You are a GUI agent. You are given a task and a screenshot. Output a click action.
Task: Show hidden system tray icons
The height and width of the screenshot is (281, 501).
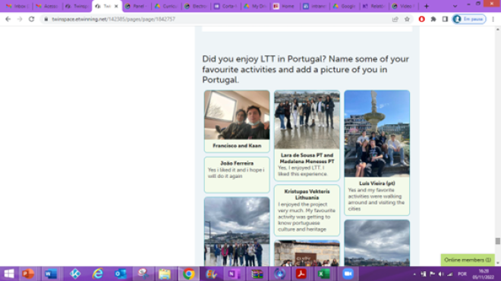click(414, 274)
